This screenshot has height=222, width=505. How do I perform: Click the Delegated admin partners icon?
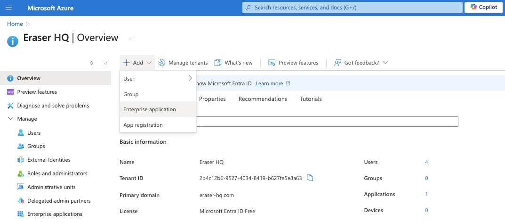coord(21,201)
